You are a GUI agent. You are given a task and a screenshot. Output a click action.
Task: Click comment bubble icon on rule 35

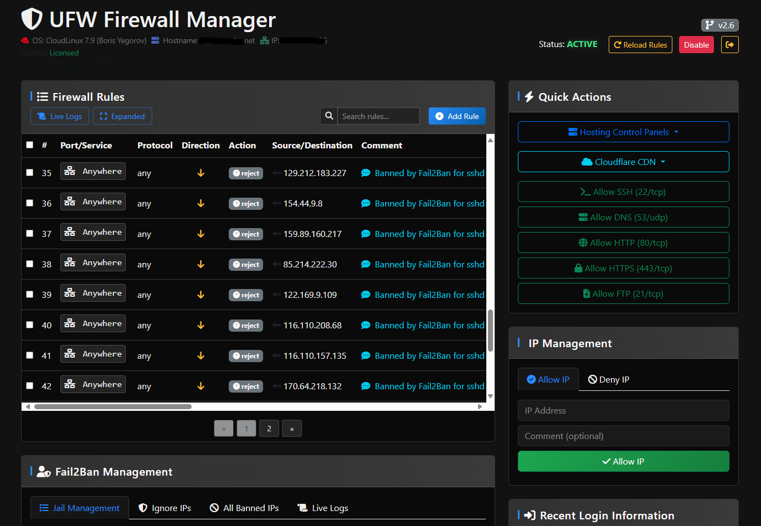pyautogui.click(x=366, y=173)
